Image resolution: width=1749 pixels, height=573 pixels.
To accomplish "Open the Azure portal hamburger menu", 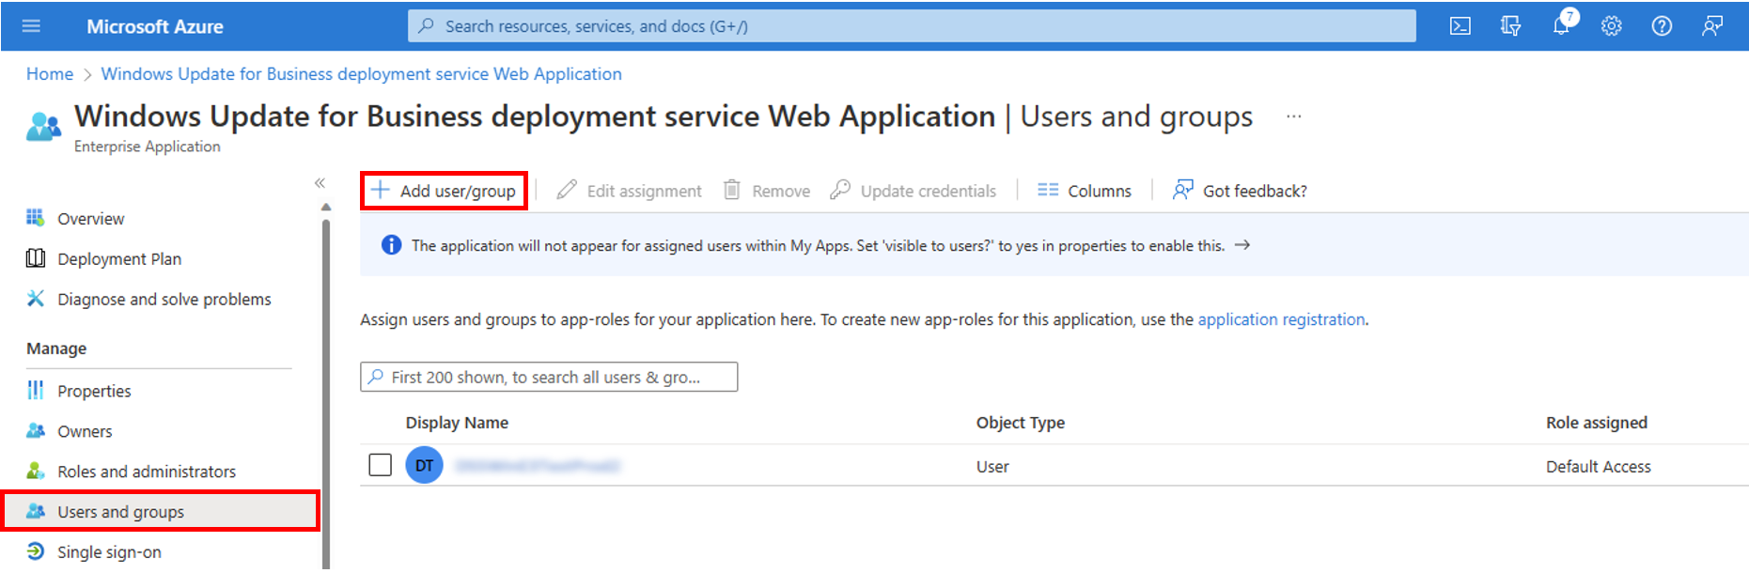I will 31,26.
